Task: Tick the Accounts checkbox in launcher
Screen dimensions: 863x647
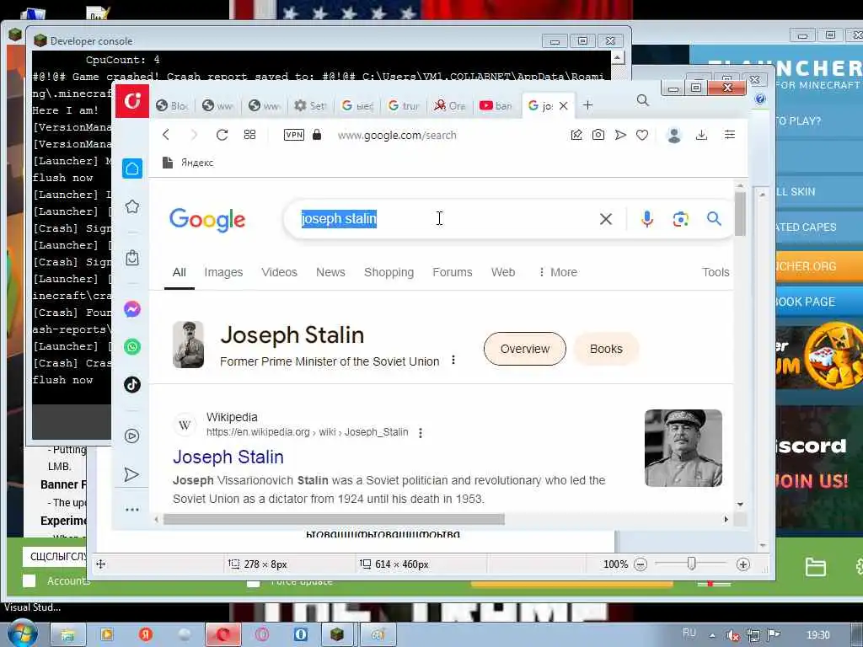Action: (29, 581)
